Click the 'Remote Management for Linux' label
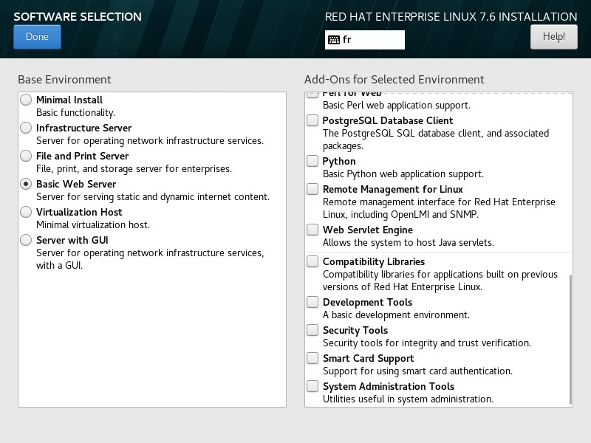Image resolution: width=591 pixels, height=443 pixels. click(393, 189)
